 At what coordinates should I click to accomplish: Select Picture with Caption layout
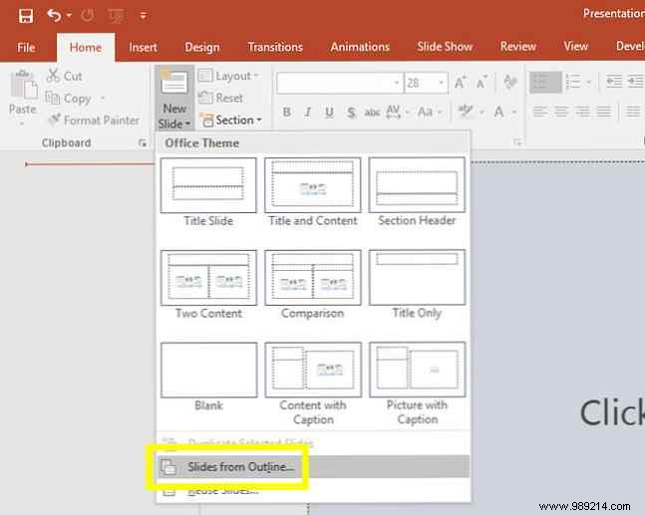[x=417, y=384]
